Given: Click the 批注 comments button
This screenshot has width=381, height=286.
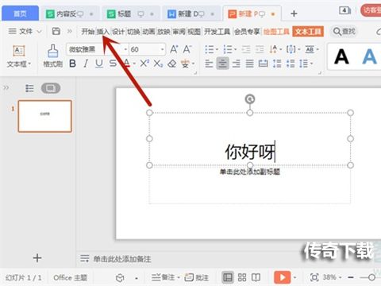Looking at the screenshot, I should tap(197, 277).
